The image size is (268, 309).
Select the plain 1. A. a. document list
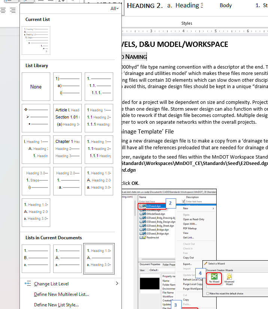(x=67, y=259)
